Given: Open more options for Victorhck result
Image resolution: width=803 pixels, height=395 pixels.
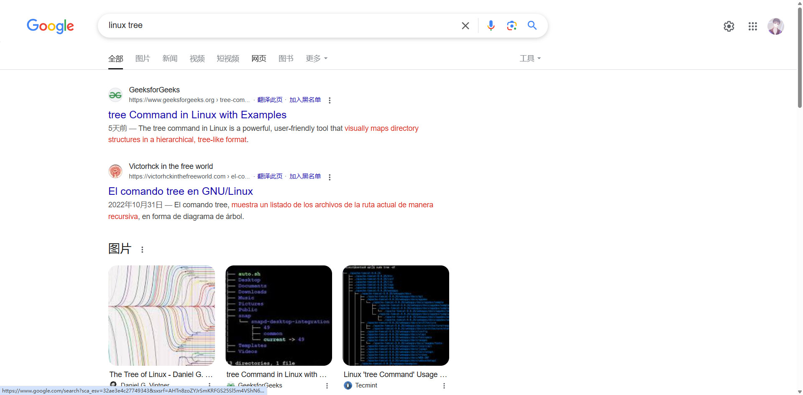Looking at the screenshot, I should (x=330, y=177).
